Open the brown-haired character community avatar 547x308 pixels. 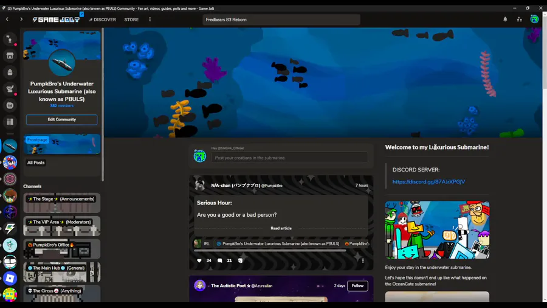[10, 195]
